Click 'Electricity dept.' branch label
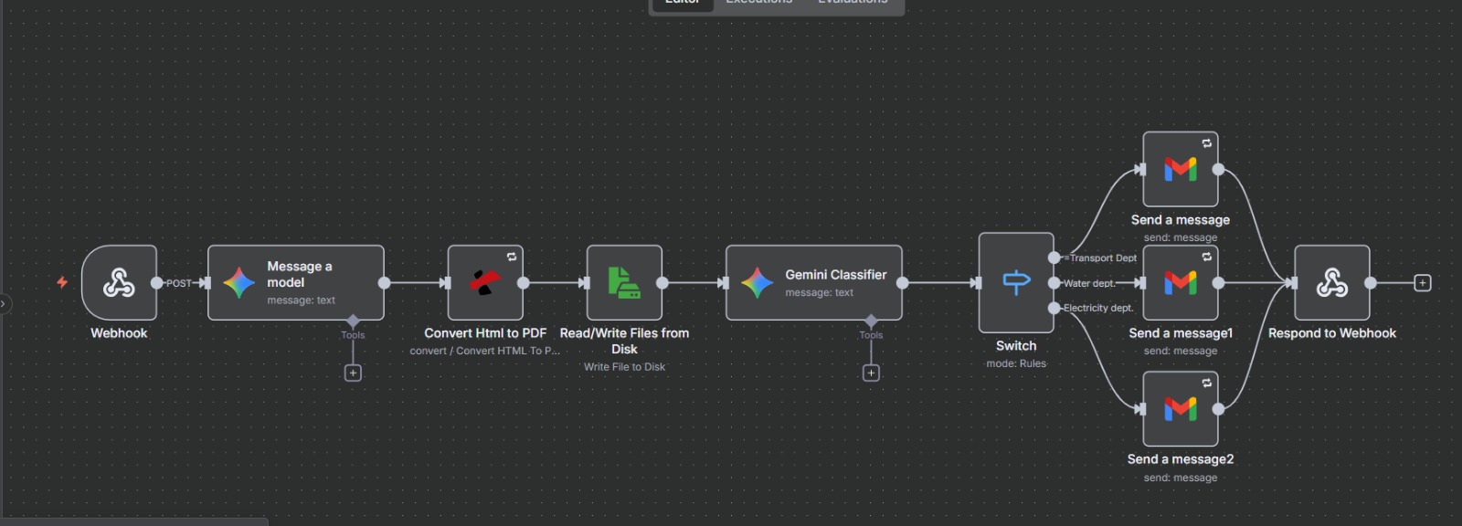Viewport: 1462px width, 526px height. (x=1098, y=308)
